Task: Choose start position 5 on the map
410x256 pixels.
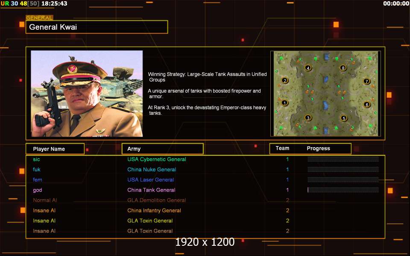Action: (344, 118)
